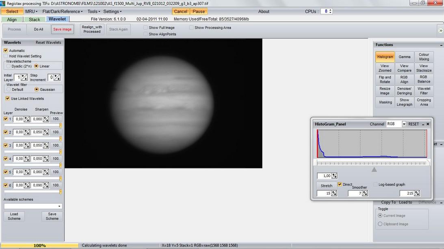
Task: Open the RGB Align function
Action: pos(404,79)
